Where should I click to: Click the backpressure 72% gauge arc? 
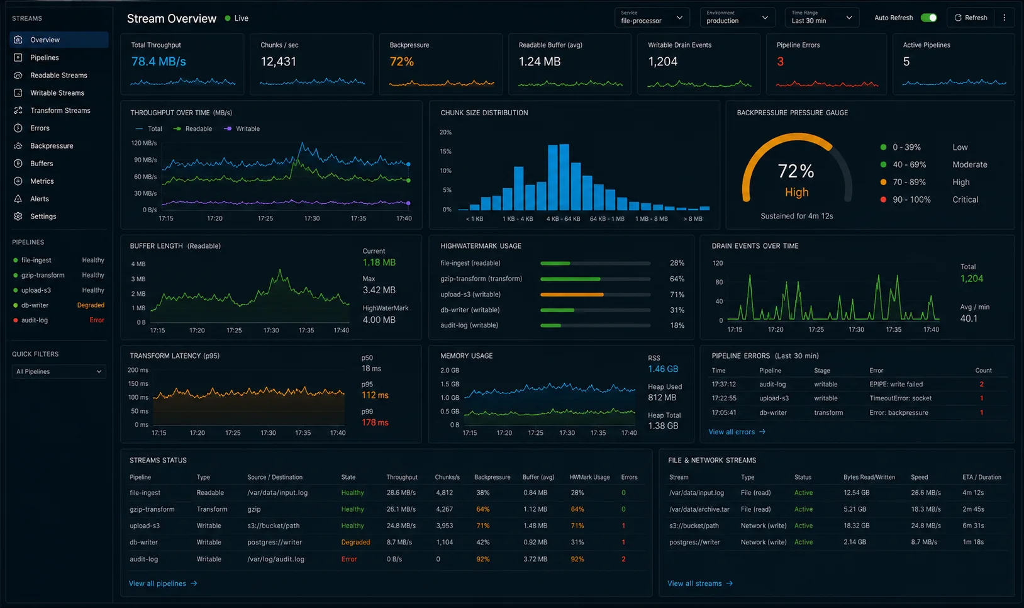tap(797, 166)
